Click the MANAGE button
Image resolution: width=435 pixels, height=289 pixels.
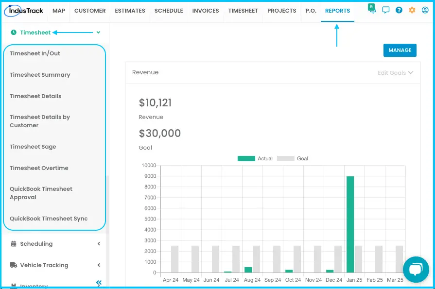tap(400, 50)
